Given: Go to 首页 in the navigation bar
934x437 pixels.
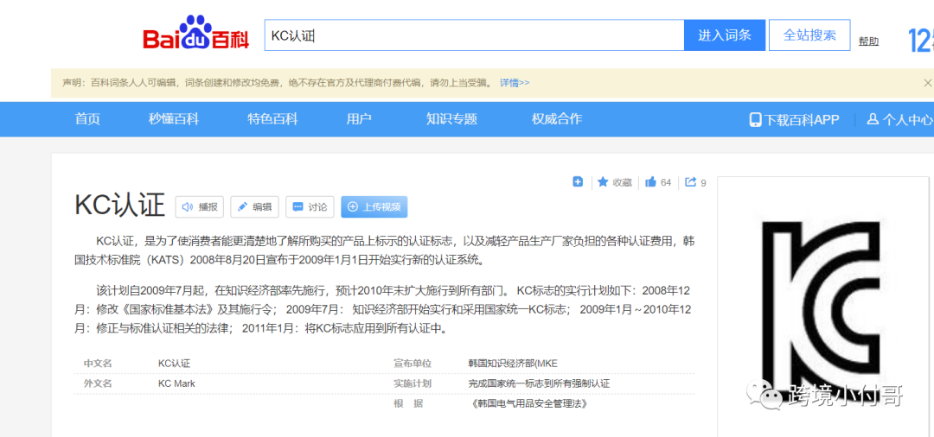Looking at the screenshot, I should pyautogui.click(x=87, y=119).
